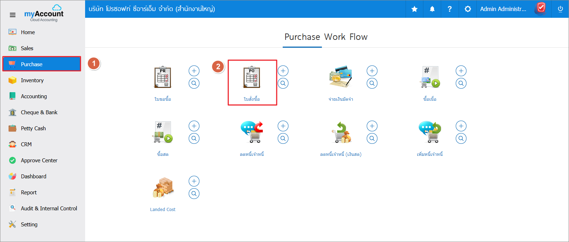Click the deposit payment icon with credit card
The image size is (569, 242).
click(x=341, y=77)
